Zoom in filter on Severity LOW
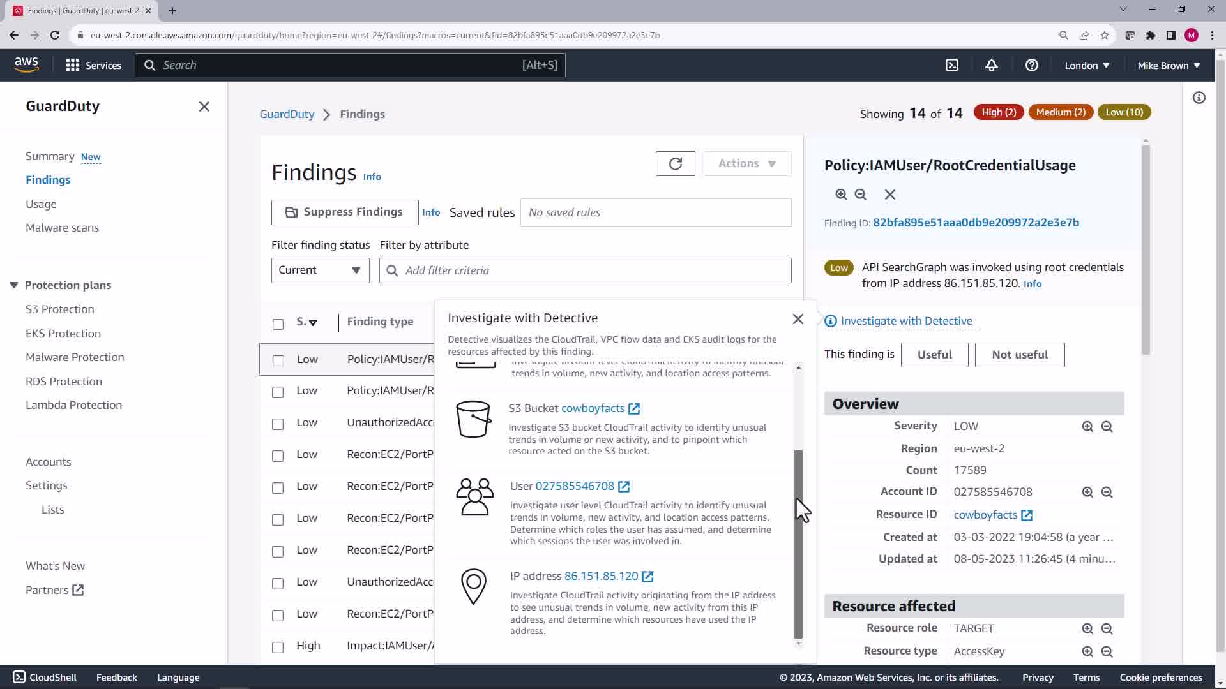This screenshot has width=1226, height=689. click(x=1087, y=427)
